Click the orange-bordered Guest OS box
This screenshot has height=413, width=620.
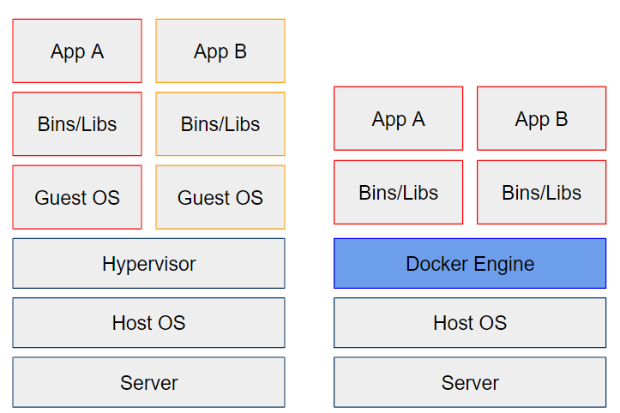[220, 197]
